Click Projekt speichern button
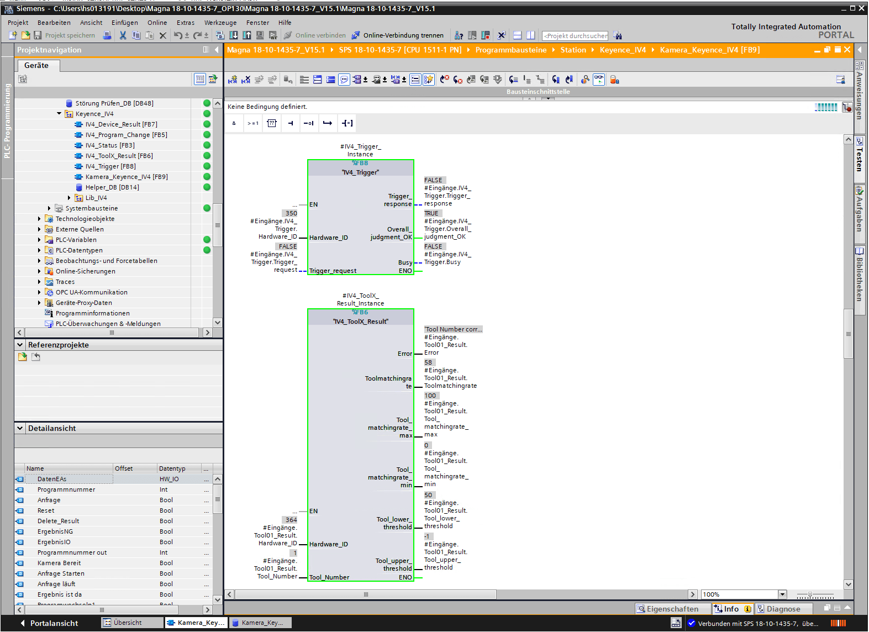This screenshot has width=869, height=632. [65, 35]
